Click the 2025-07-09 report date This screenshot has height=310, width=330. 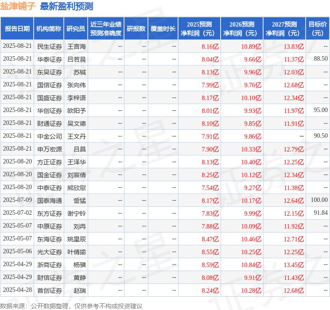click(17, 200)
